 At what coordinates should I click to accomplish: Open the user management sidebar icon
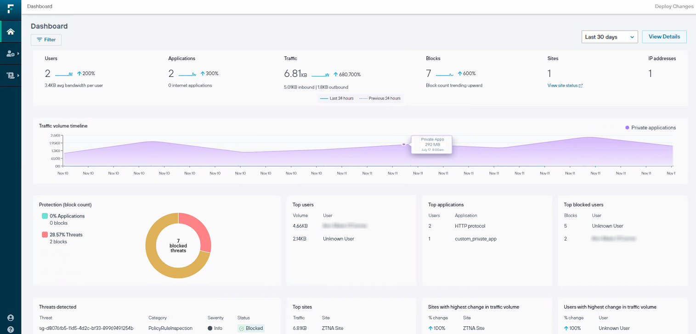pos(9,53)
